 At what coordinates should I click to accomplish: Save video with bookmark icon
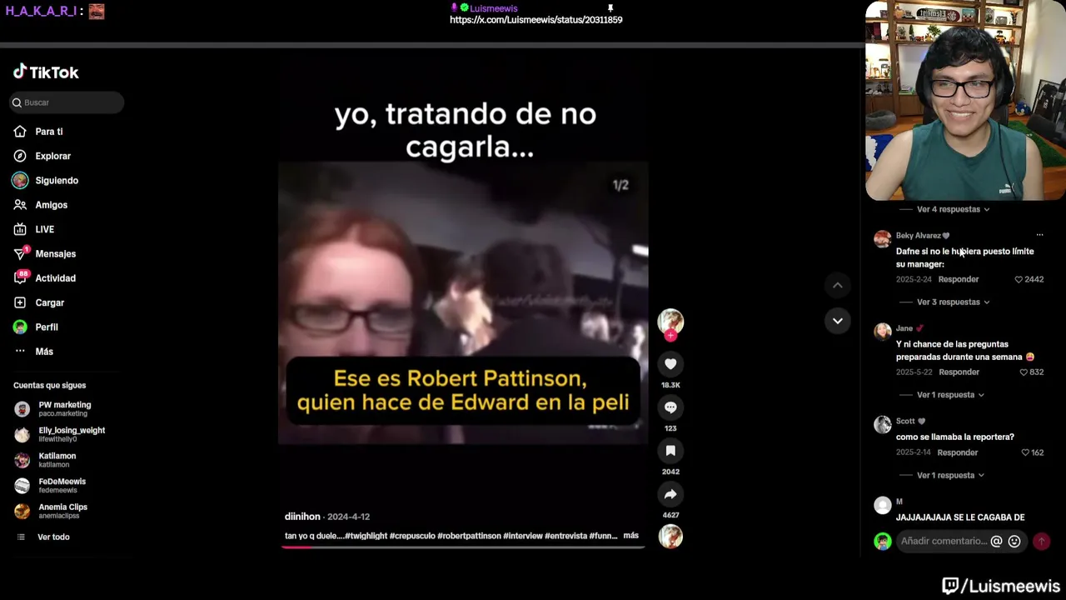click(x=670, y=451)
